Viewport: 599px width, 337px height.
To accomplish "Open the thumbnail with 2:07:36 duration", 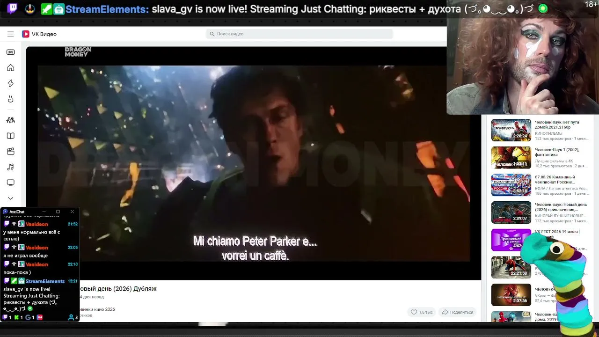I will (x=511, y=295).
